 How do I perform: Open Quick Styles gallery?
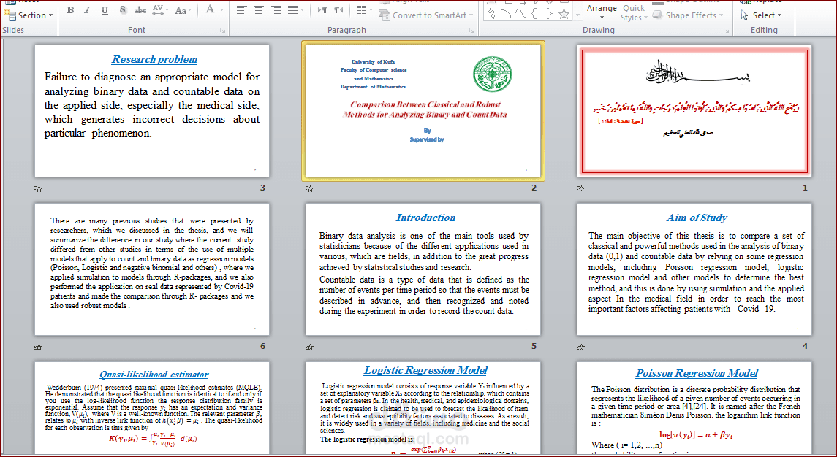click(634, 13)
